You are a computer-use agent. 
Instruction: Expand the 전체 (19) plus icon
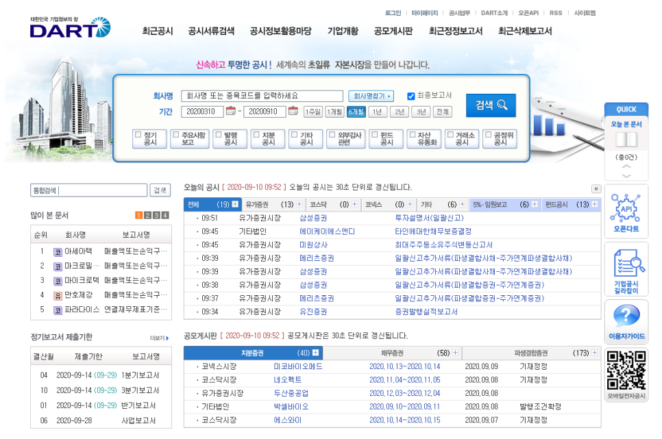coord(235,204)
